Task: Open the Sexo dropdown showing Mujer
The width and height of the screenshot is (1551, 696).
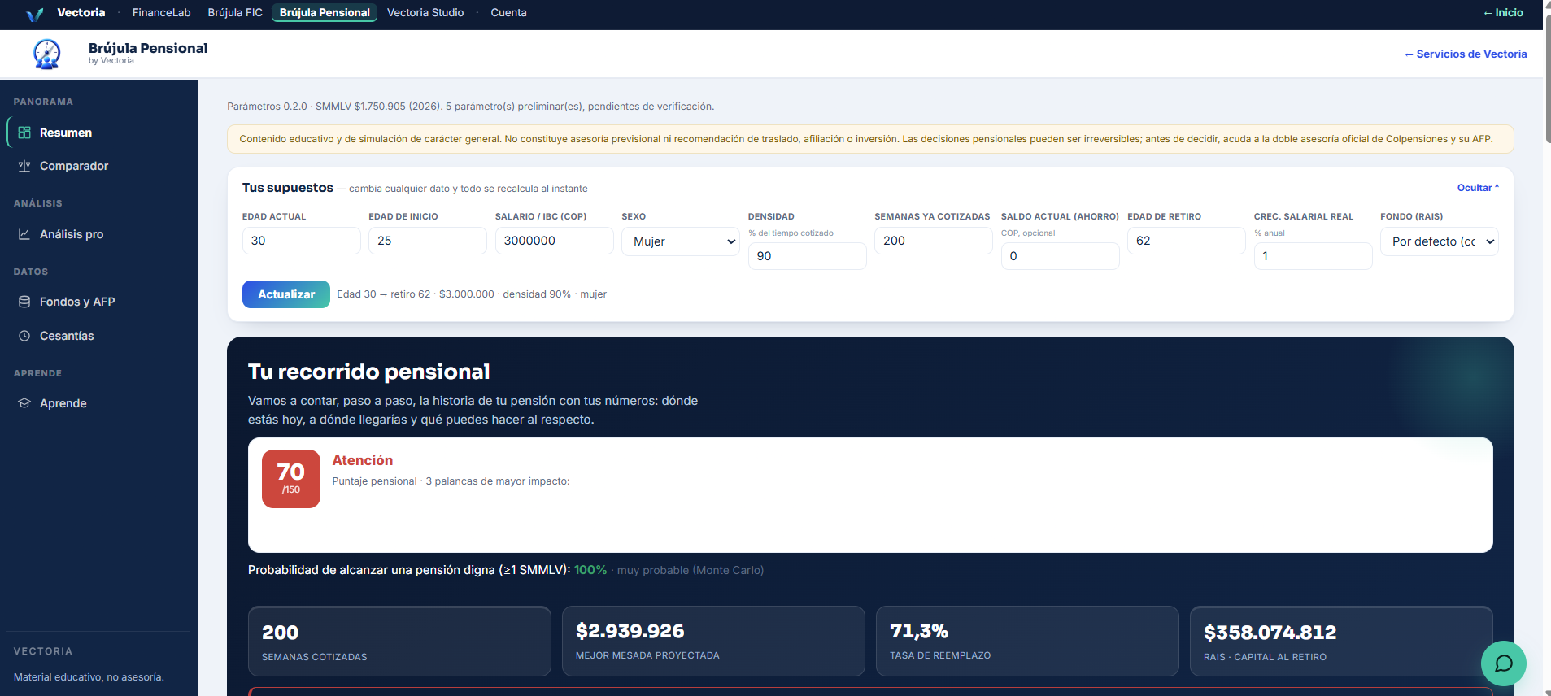Action: tap(681, 241)
